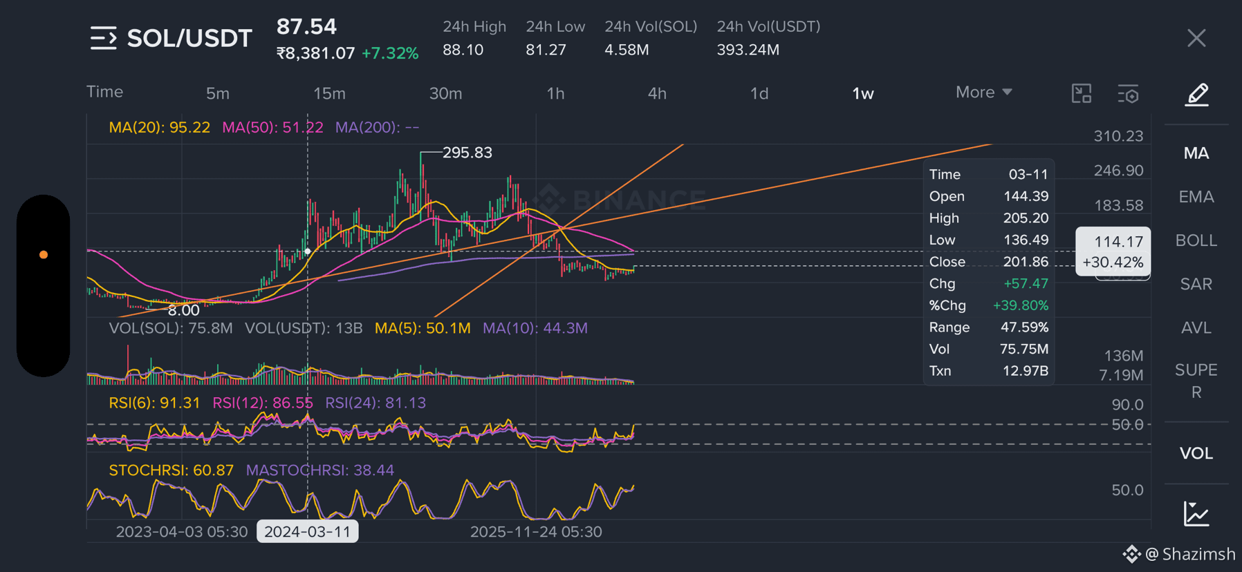Select the 5m timeframe
Screen dimensions: 1242x572
pyautogui.click(x=218, y=93)
